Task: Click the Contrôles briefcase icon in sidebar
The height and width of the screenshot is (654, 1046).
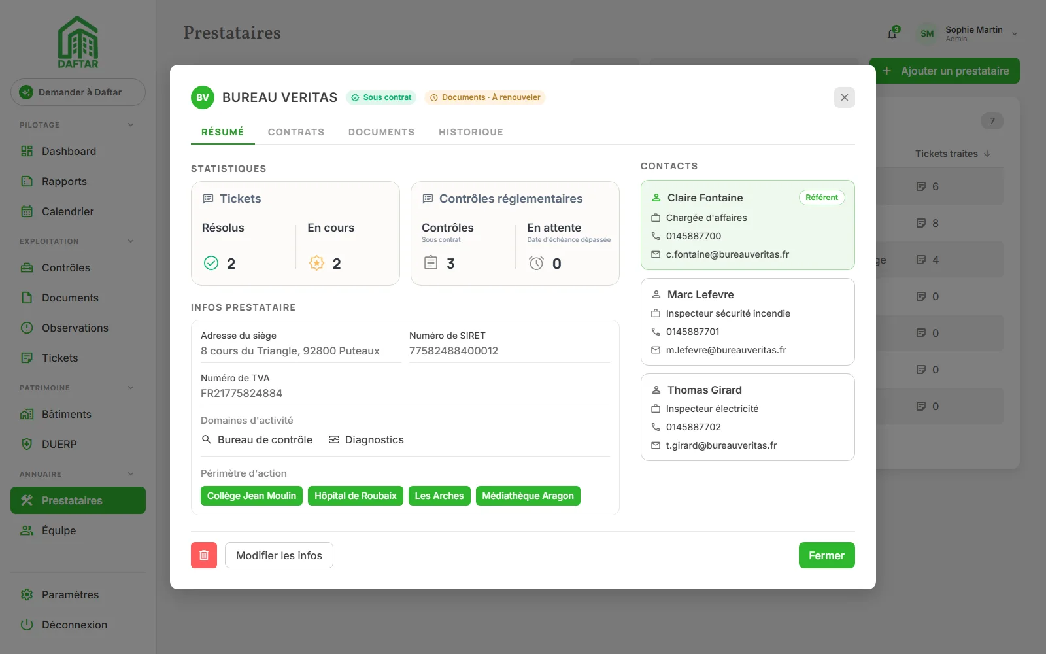Action: (27, 267)
